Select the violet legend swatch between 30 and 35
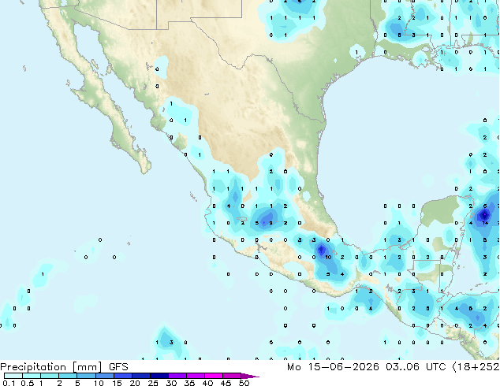The height and width of the screenshot is (386, 500). click(177, 376)
